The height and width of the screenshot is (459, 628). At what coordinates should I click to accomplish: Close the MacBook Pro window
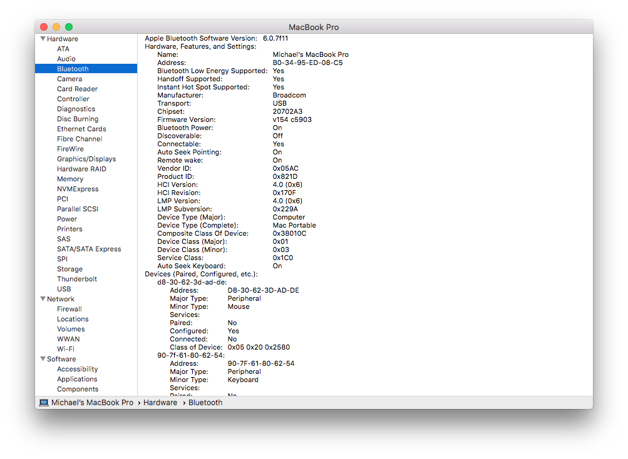pos(44,27)
